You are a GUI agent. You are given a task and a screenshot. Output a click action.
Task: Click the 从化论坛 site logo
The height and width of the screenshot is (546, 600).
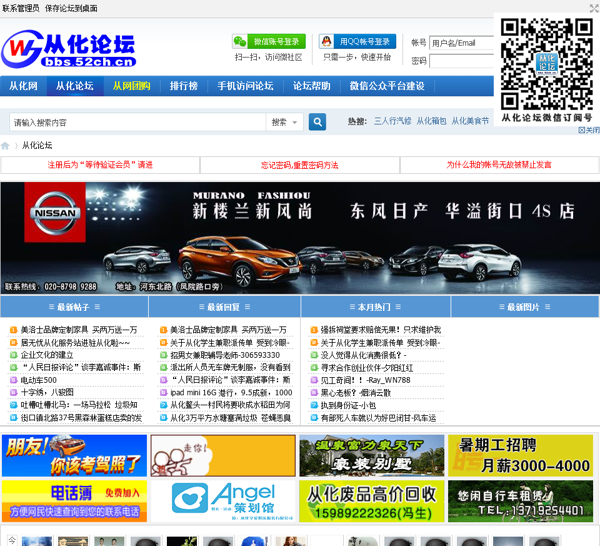(x=69, y=49)
